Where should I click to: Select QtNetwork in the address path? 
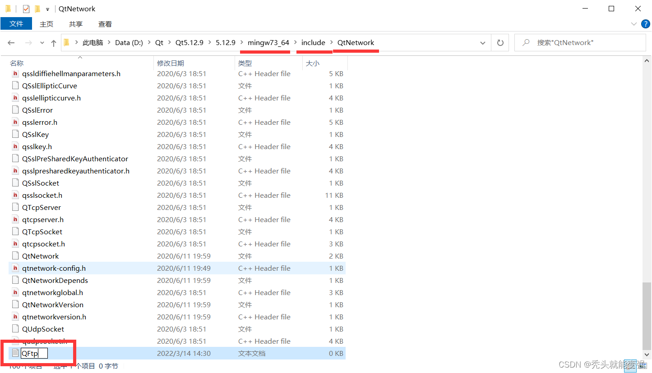[x=356, y=43]
